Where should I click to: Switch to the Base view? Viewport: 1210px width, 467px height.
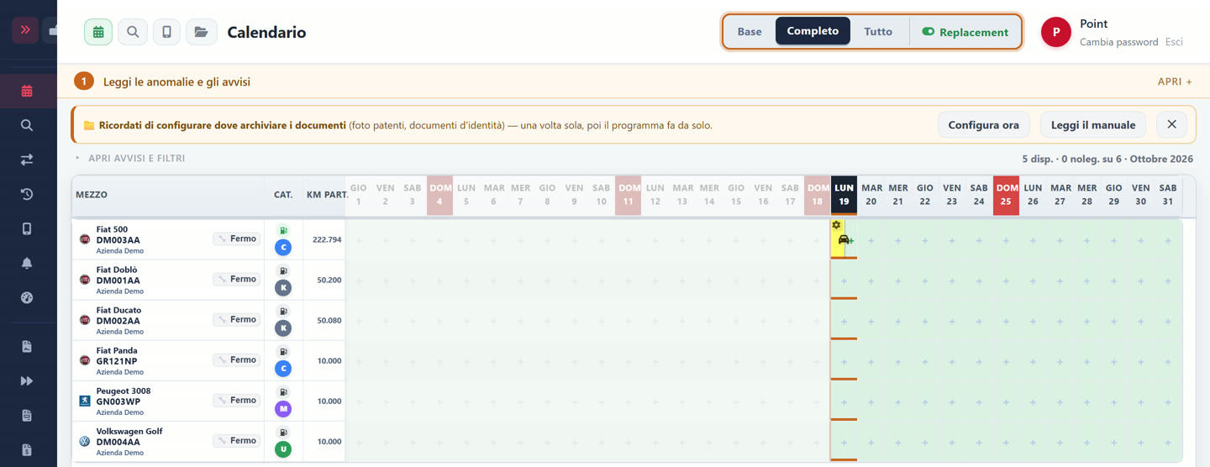[750, 32]
